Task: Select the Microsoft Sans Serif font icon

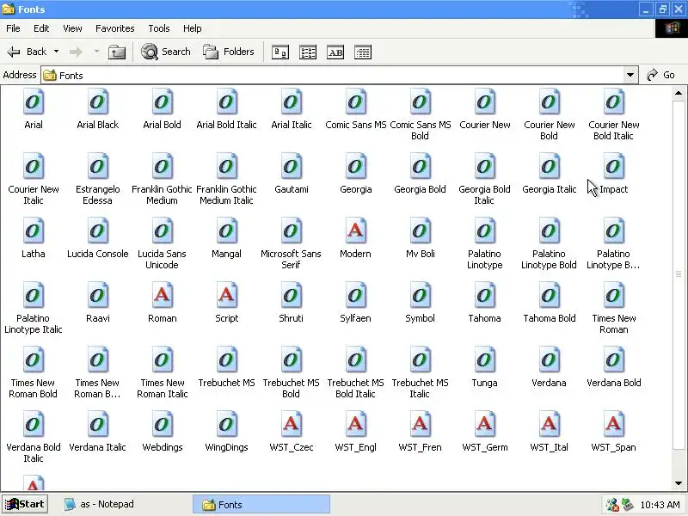Action: pos(292,230)
